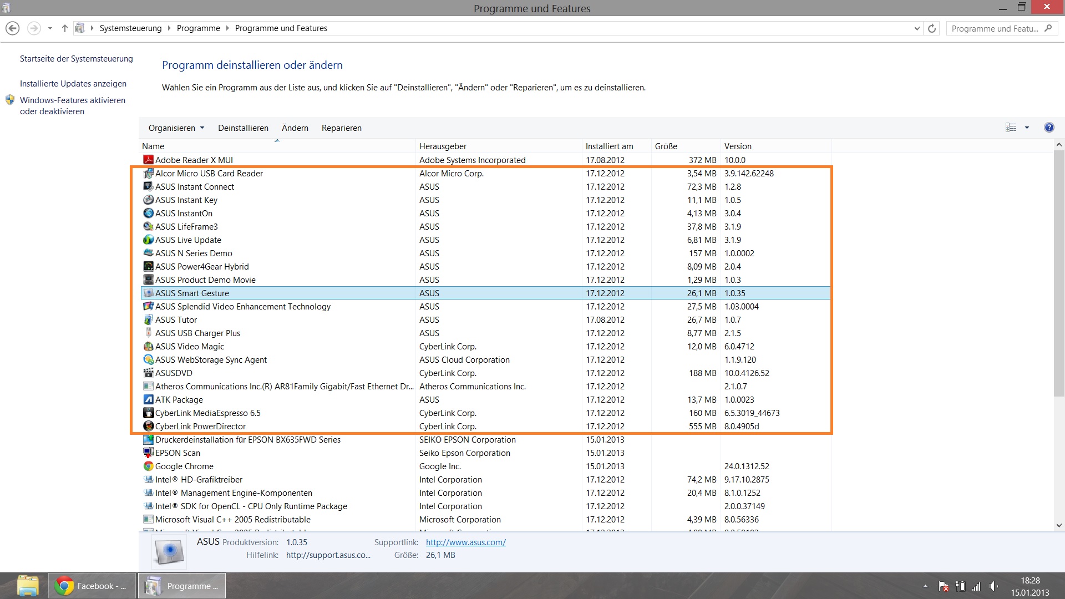The image size is (1065, 599).
Task: Select the Atheros Communications Ethernet driver row
Action: point(486,387)
